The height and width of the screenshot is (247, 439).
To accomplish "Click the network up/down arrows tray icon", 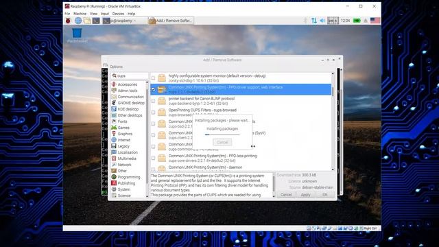I will pos(314,21).
